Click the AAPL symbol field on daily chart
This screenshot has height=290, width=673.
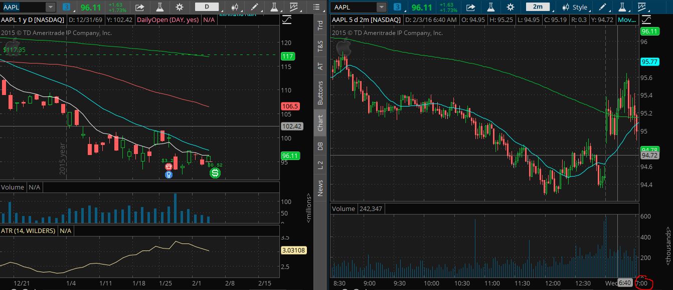pyautogui.click(x=23, y=7)
